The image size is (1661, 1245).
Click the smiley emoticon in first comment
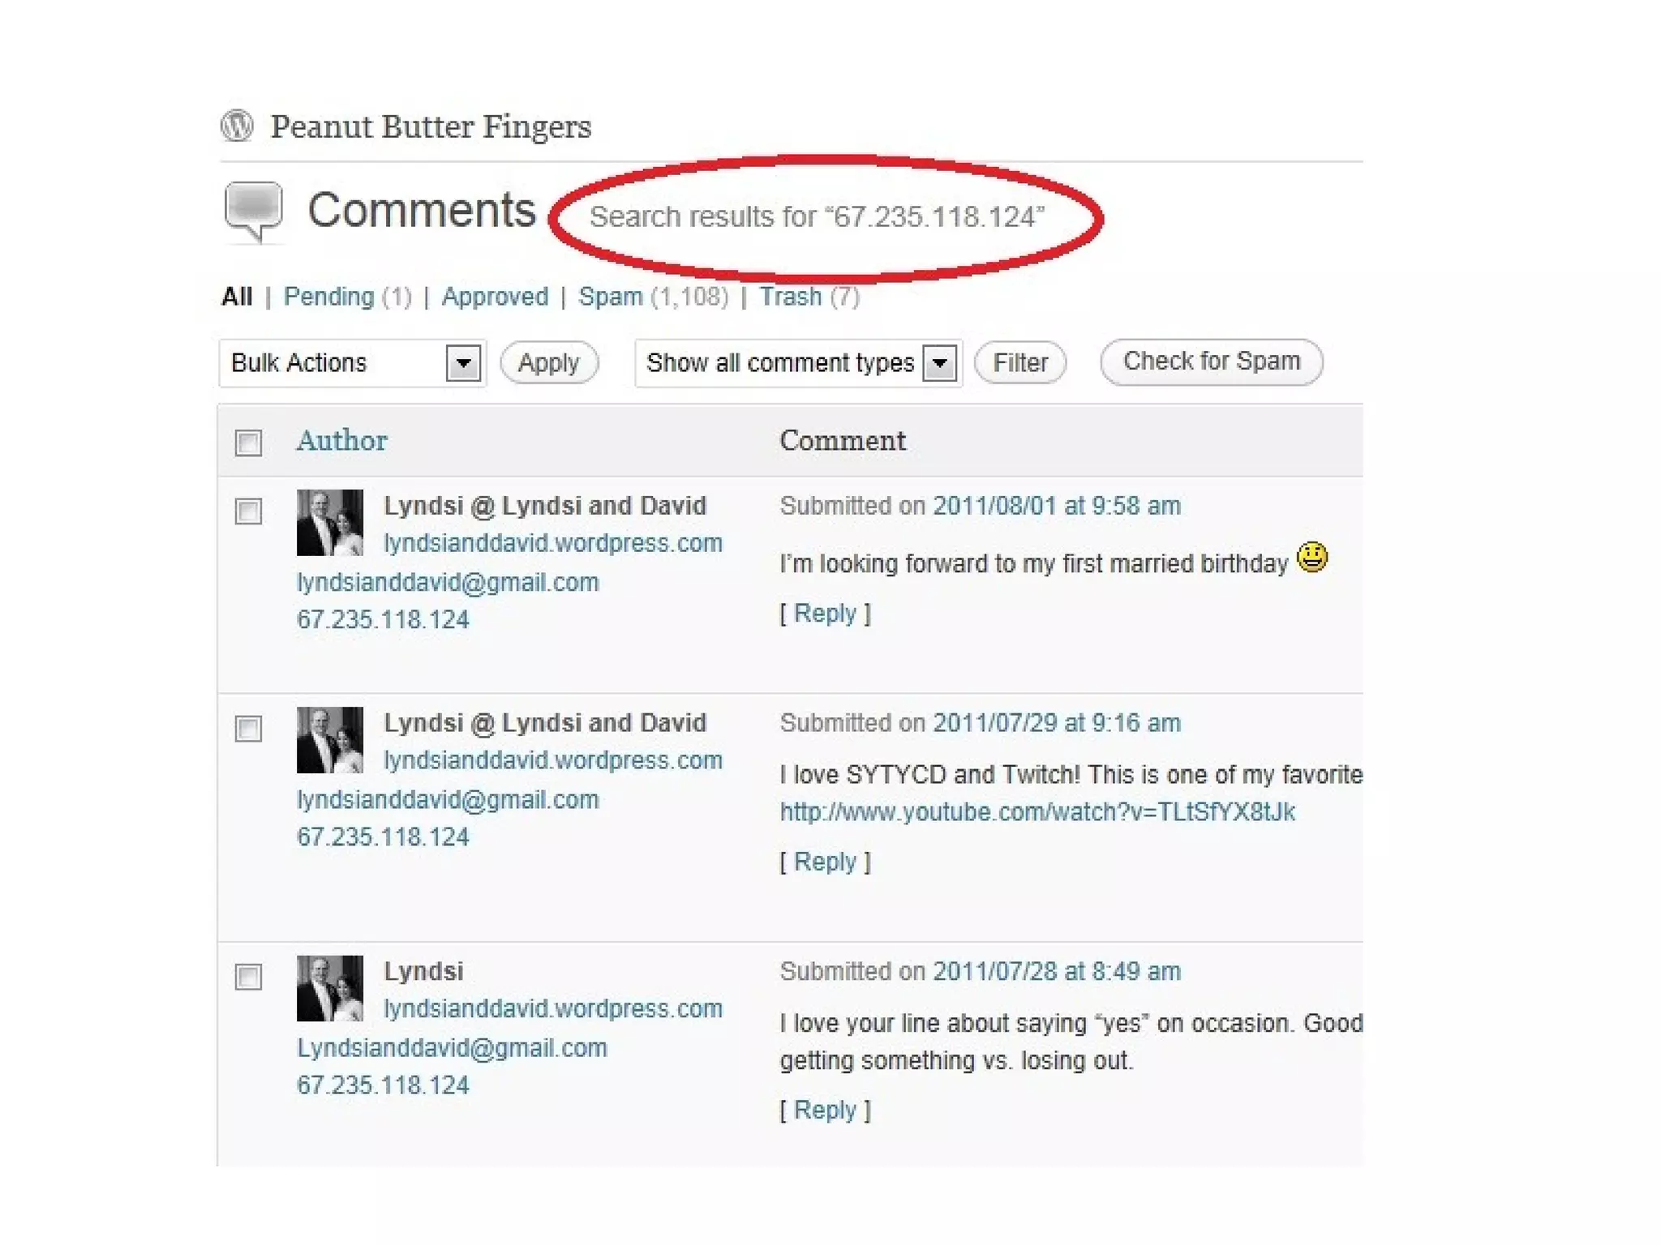pyautogui.click(x=1311, y=557)
